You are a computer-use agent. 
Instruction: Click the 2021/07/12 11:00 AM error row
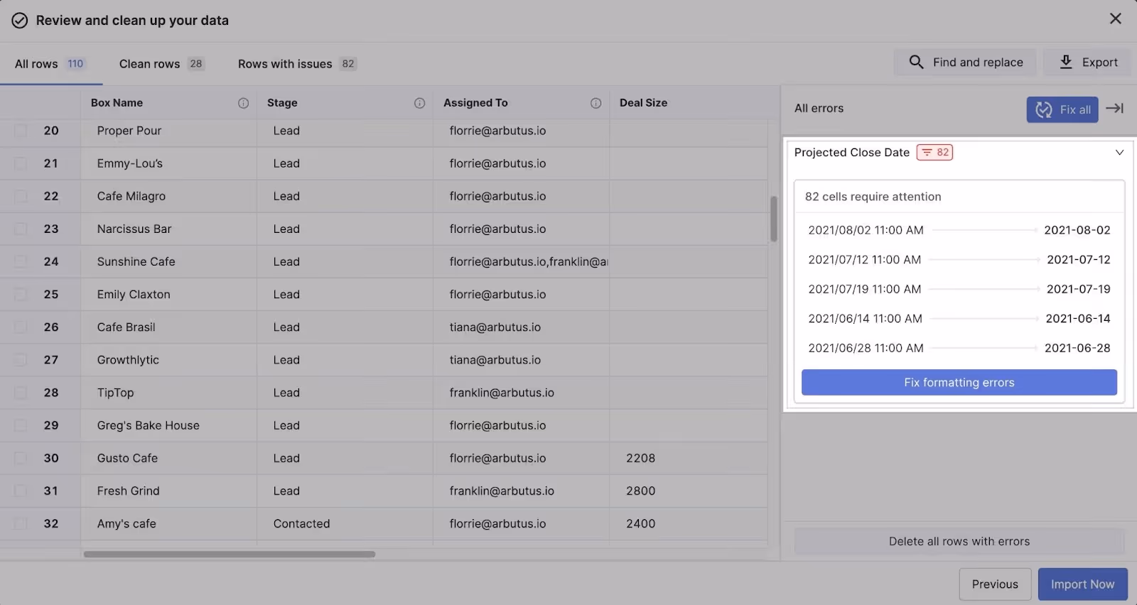959,260
